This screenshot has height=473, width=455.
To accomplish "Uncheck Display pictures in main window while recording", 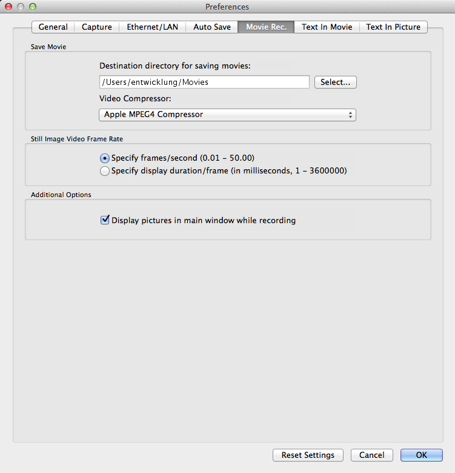I will (x=105, y=221).
